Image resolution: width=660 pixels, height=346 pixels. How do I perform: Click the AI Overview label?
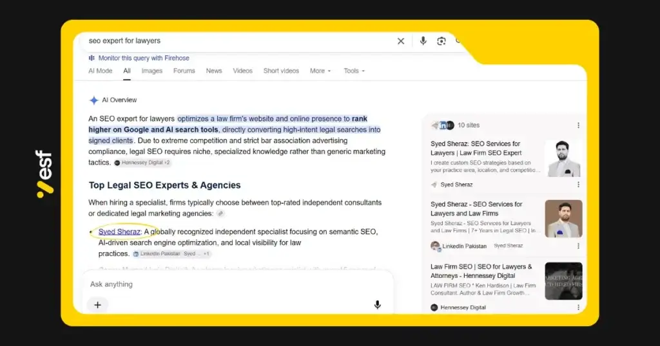click(119, 100)
